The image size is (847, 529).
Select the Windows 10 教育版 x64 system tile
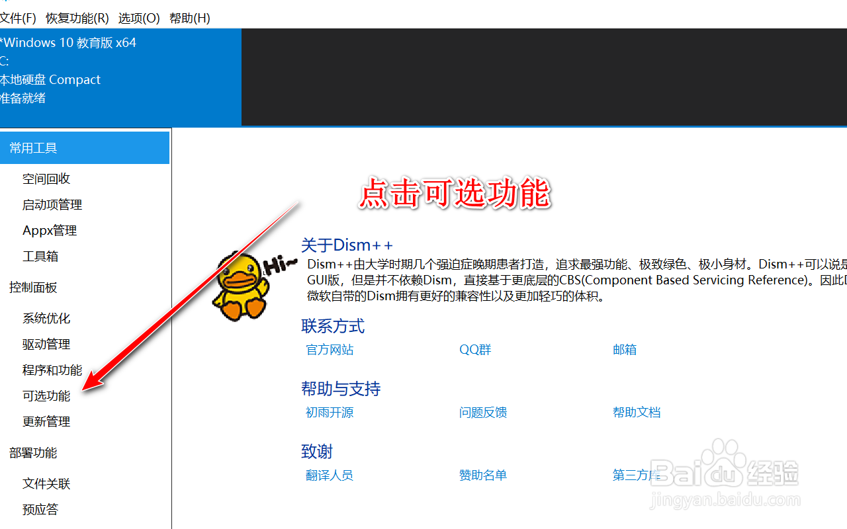tap(120, 77)
